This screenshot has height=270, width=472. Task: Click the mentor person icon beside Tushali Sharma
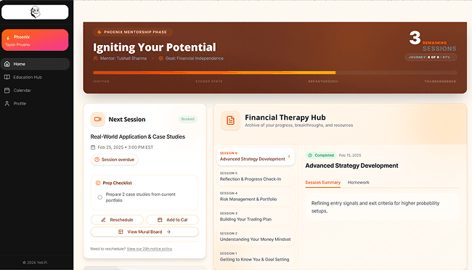click(95, 58)
